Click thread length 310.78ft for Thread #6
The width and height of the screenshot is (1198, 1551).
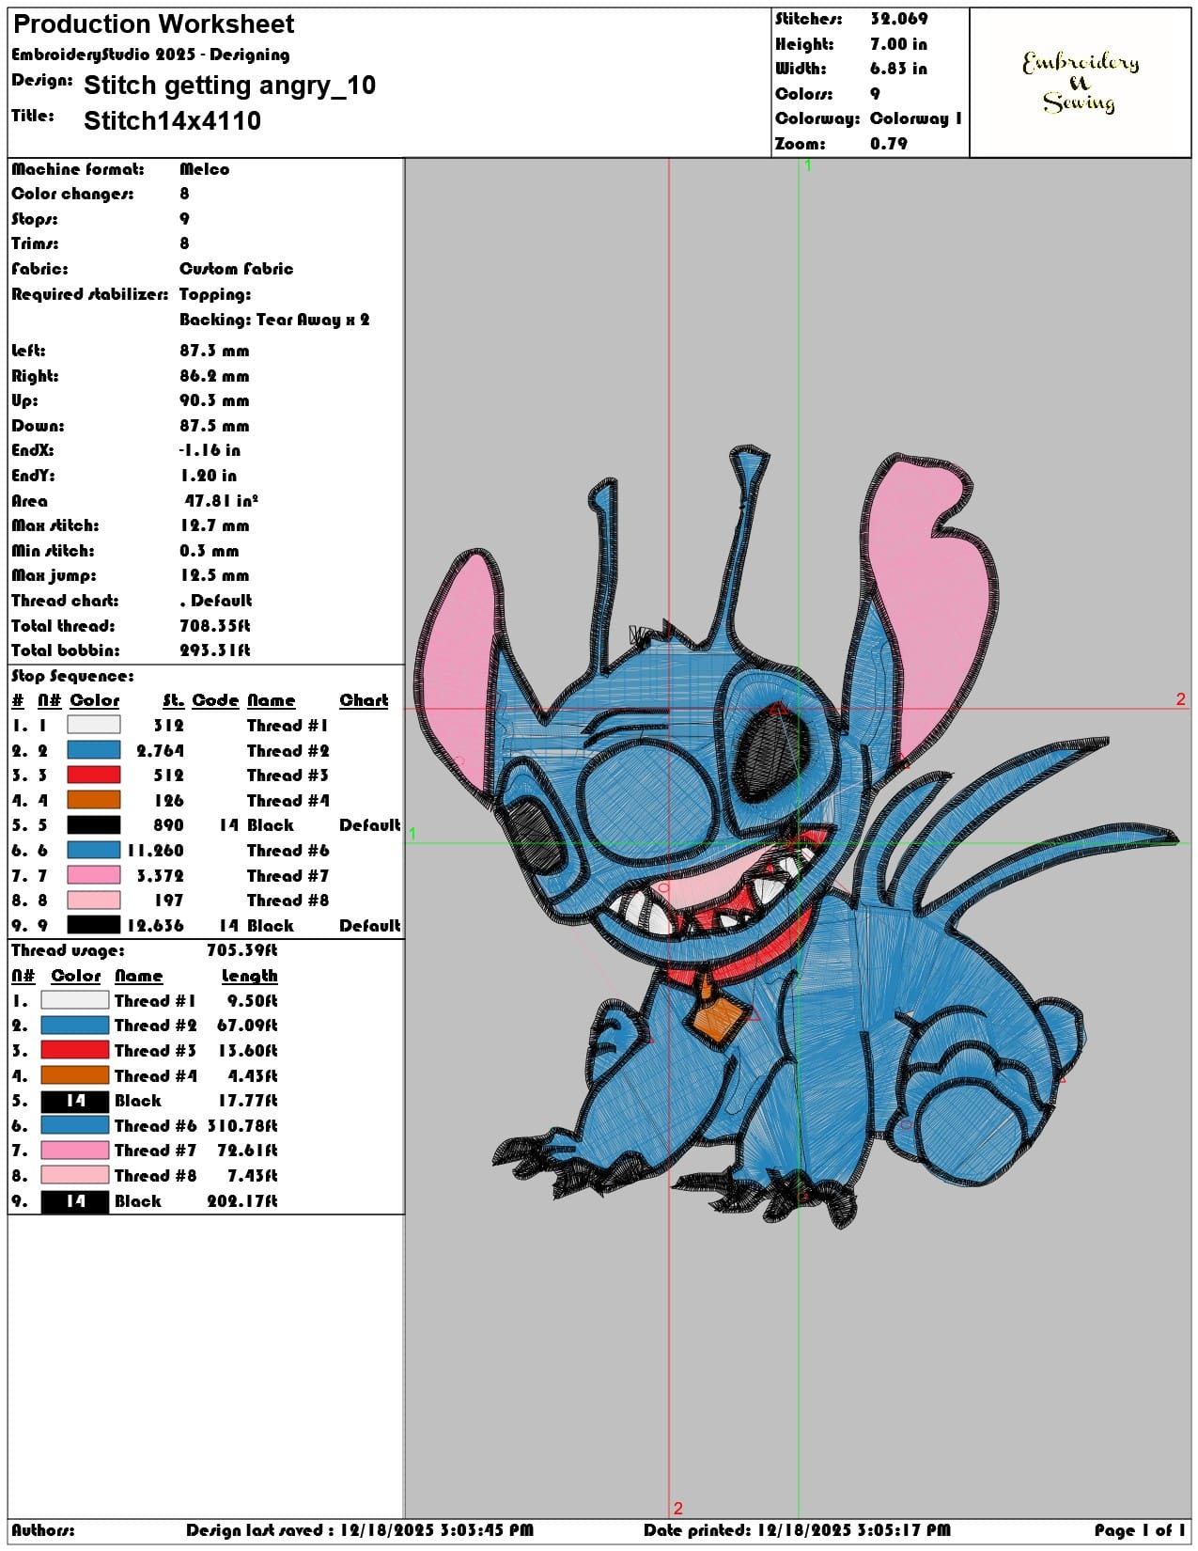click(242, 1125)
